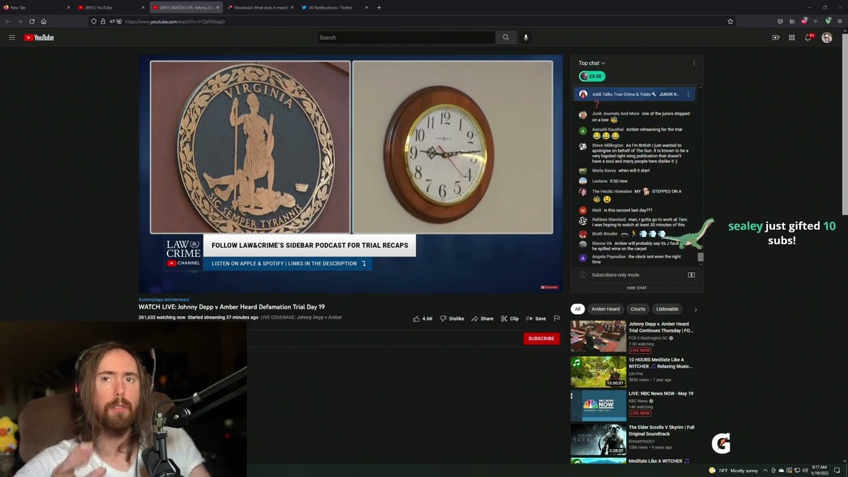This screenshot has height=477, width=848.
Task: Select the Amber Heard chip
Action: tap(606, 309)
